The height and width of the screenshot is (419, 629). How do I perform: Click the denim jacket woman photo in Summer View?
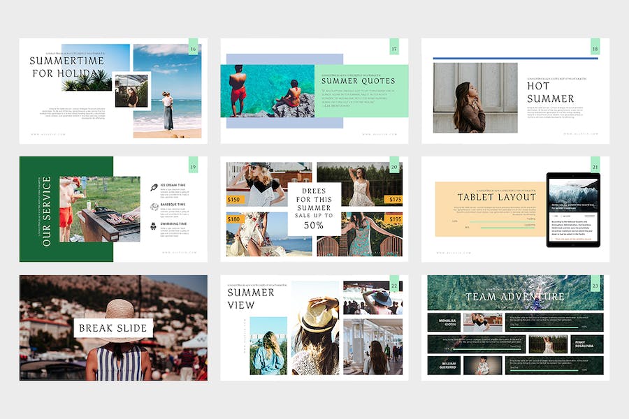268,346
